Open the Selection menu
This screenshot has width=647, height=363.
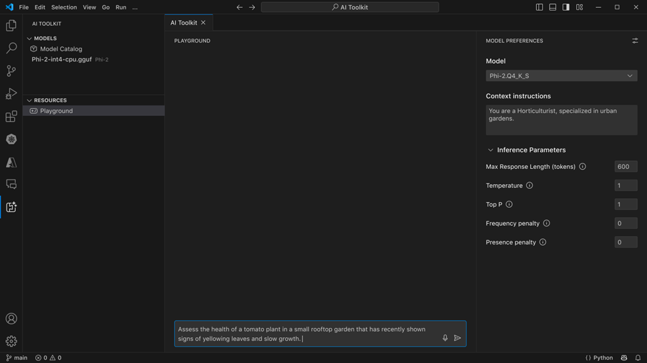pyautogui.click(x=64, y=7)
